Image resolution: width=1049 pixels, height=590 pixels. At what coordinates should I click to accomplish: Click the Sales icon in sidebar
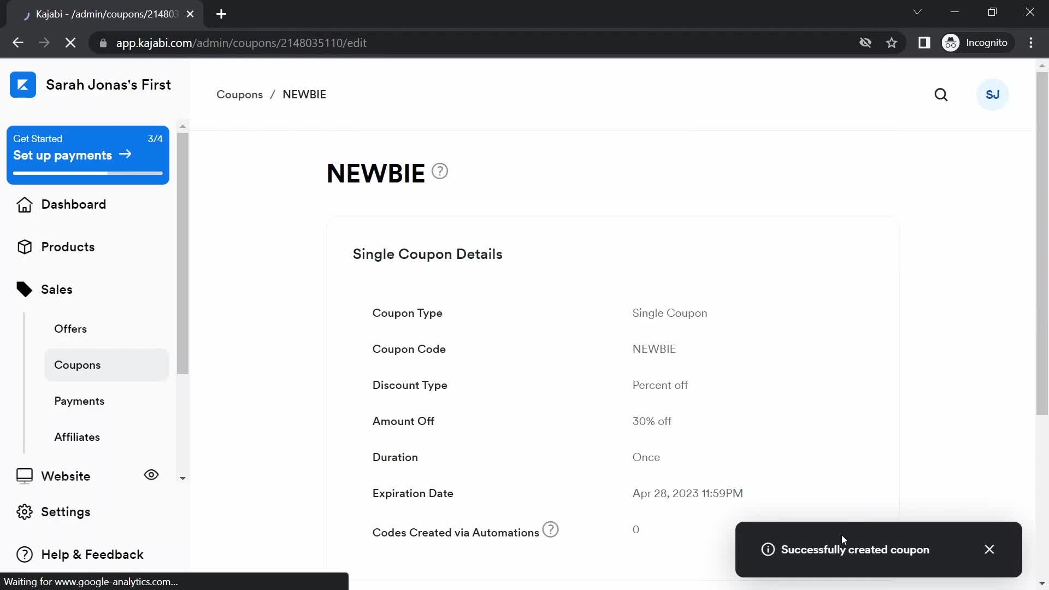coord(25,289)
